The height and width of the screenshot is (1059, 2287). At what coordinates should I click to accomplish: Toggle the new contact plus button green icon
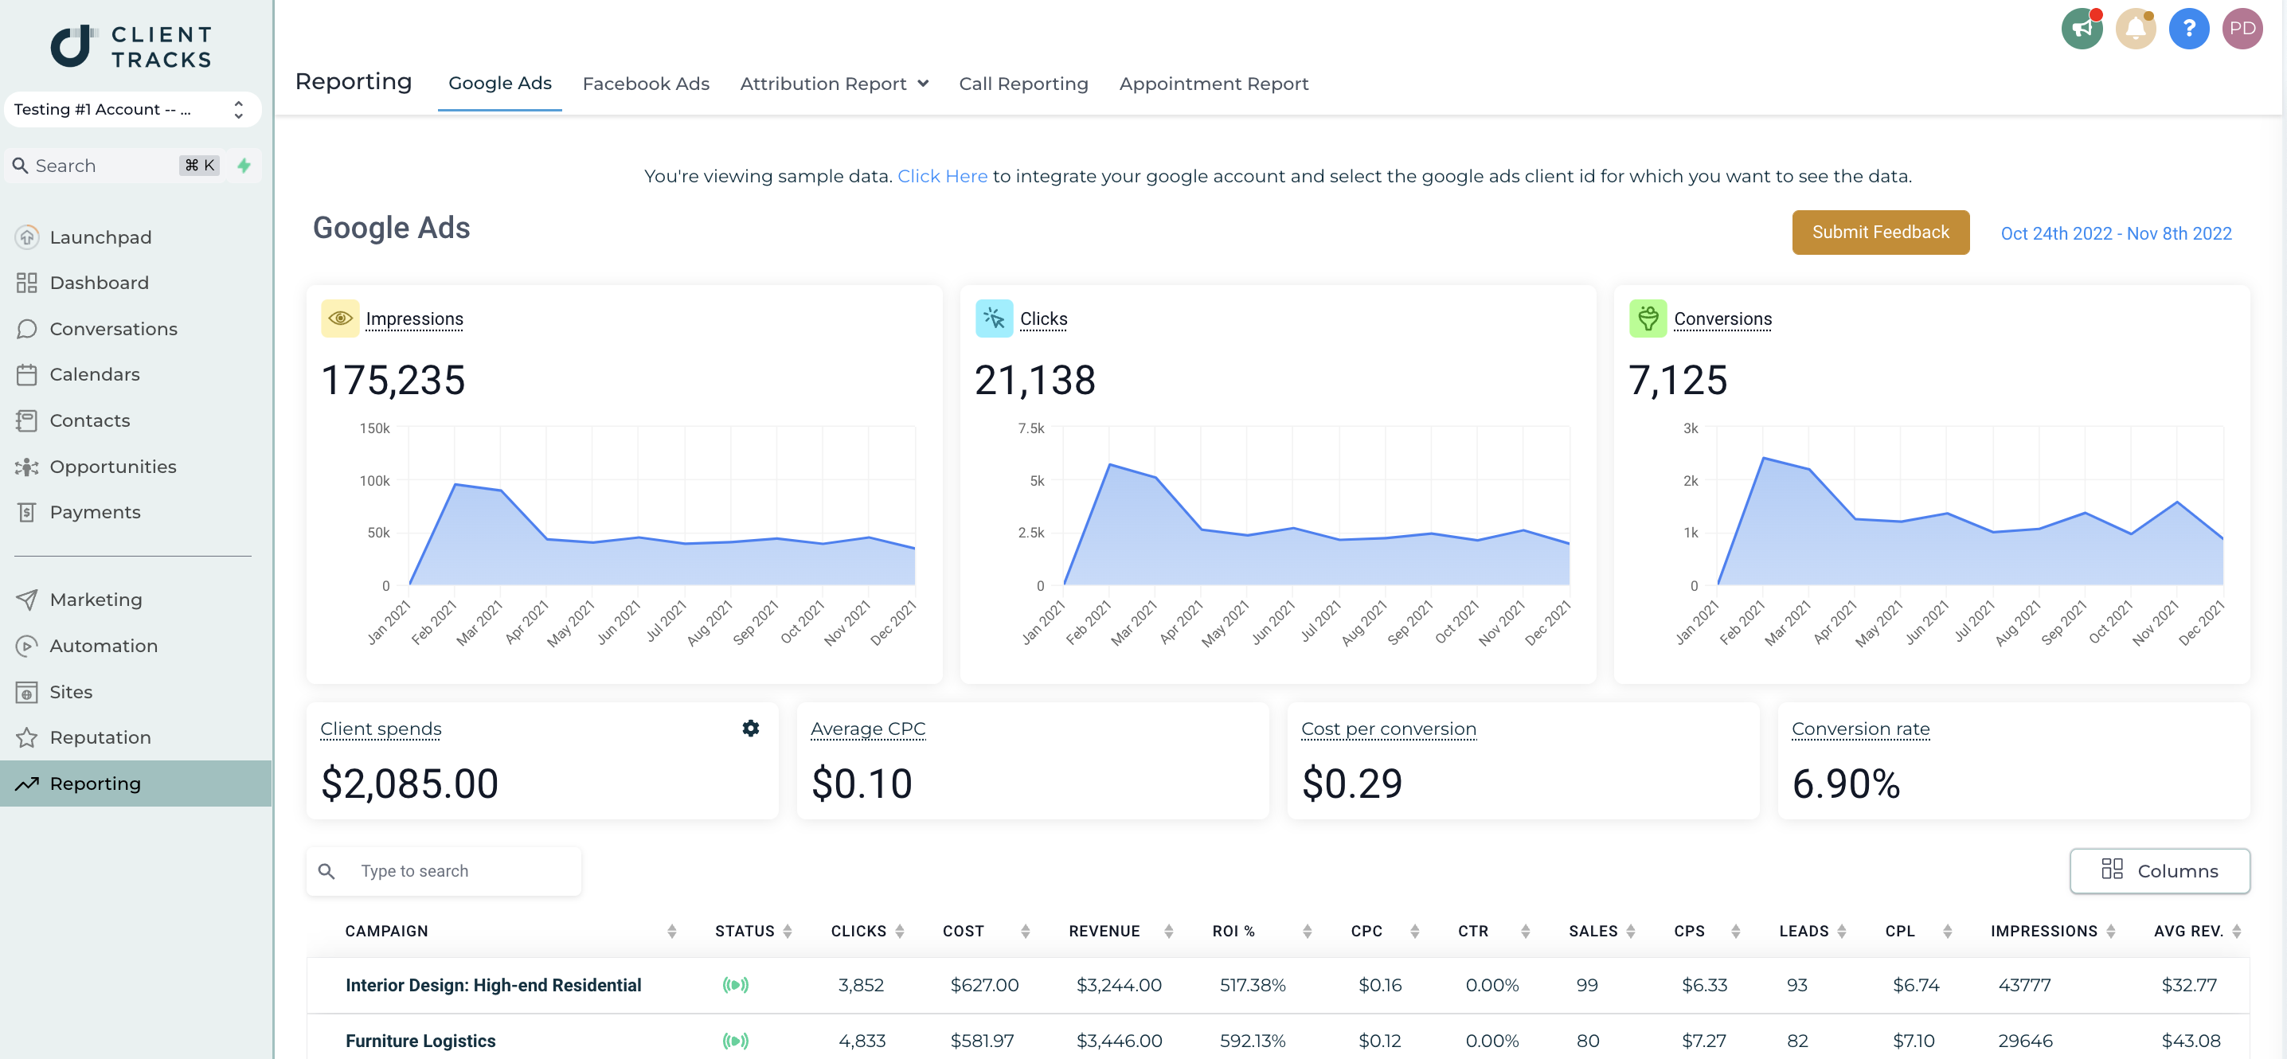click(x=244, y=165)
